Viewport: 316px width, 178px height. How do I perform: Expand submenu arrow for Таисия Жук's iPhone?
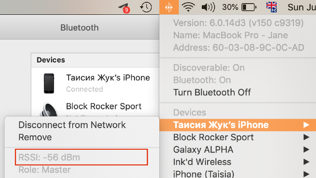pos(306,125)
